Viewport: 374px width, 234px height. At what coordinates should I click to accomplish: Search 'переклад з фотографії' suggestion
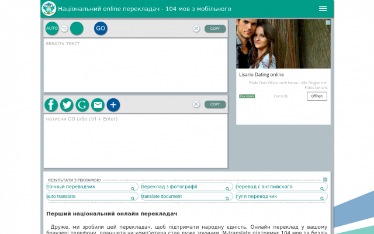click(187, 187)
